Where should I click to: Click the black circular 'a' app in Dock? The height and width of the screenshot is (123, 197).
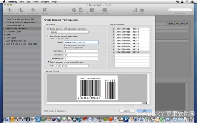28,119
